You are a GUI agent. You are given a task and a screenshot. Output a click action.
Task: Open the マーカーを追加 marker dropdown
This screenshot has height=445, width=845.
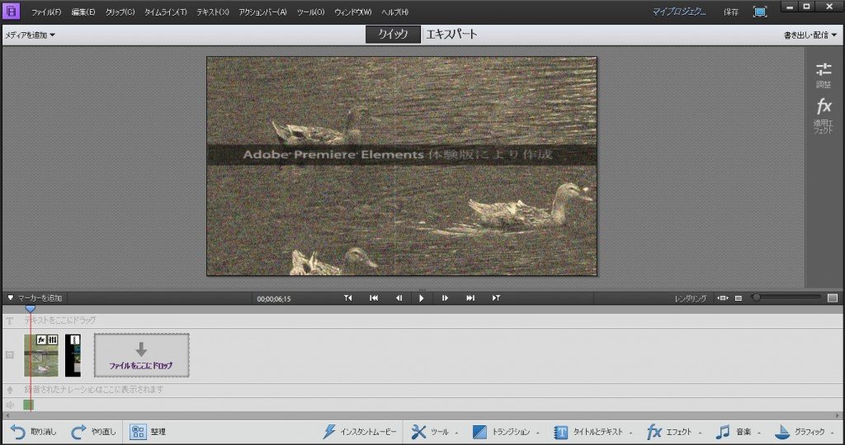point(35,298)
